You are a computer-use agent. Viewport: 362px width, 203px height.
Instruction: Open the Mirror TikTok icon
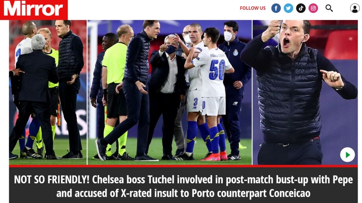click(301, 8)
